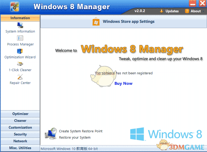This screenshot has height=152, width=207.
Task: Click the v2.0.2 version label
Action: point(140,11)
